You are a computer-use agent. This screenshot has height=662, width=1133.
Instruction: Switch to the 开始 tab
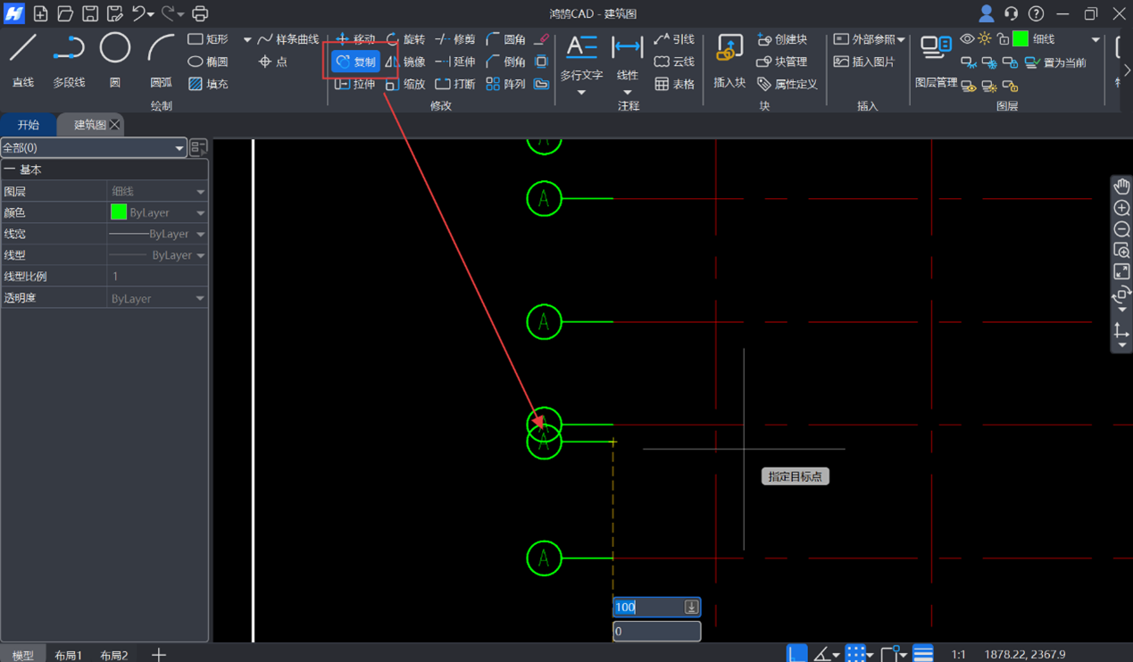[29, 125]
